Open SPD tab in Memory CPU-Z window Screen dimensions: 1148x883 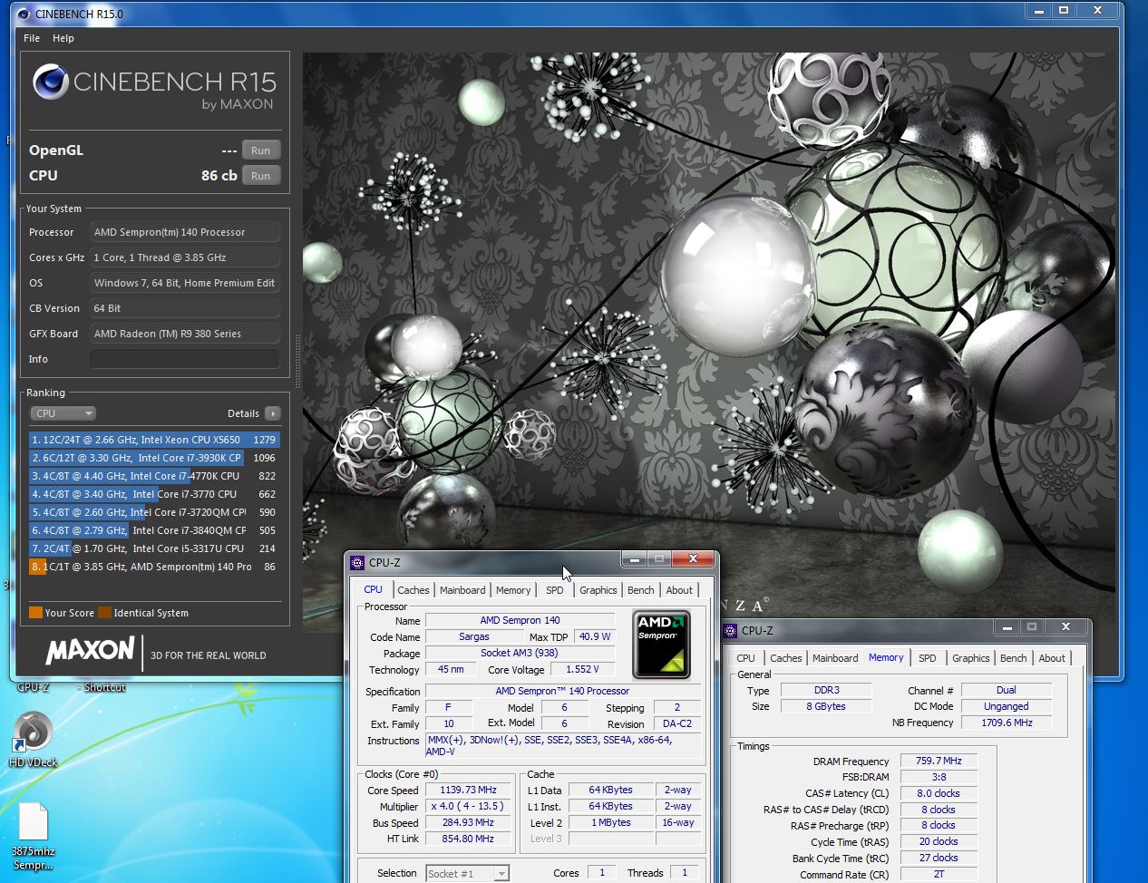click(928, 658)
